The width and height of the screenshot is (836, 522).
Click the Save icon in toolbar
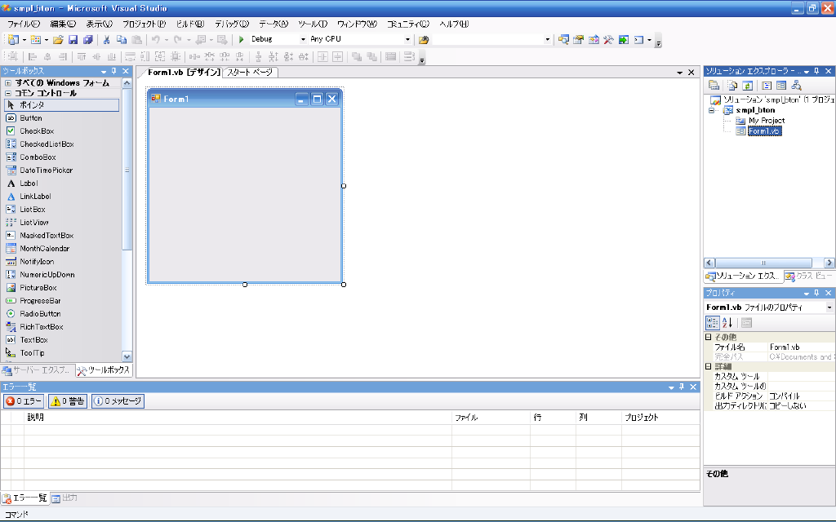73,39
